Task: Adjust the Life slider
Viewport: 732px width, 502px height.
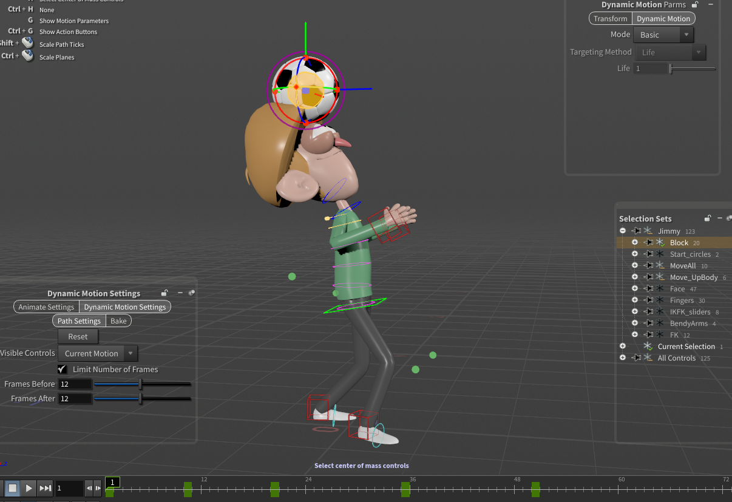Action: [x=693, y=69]
